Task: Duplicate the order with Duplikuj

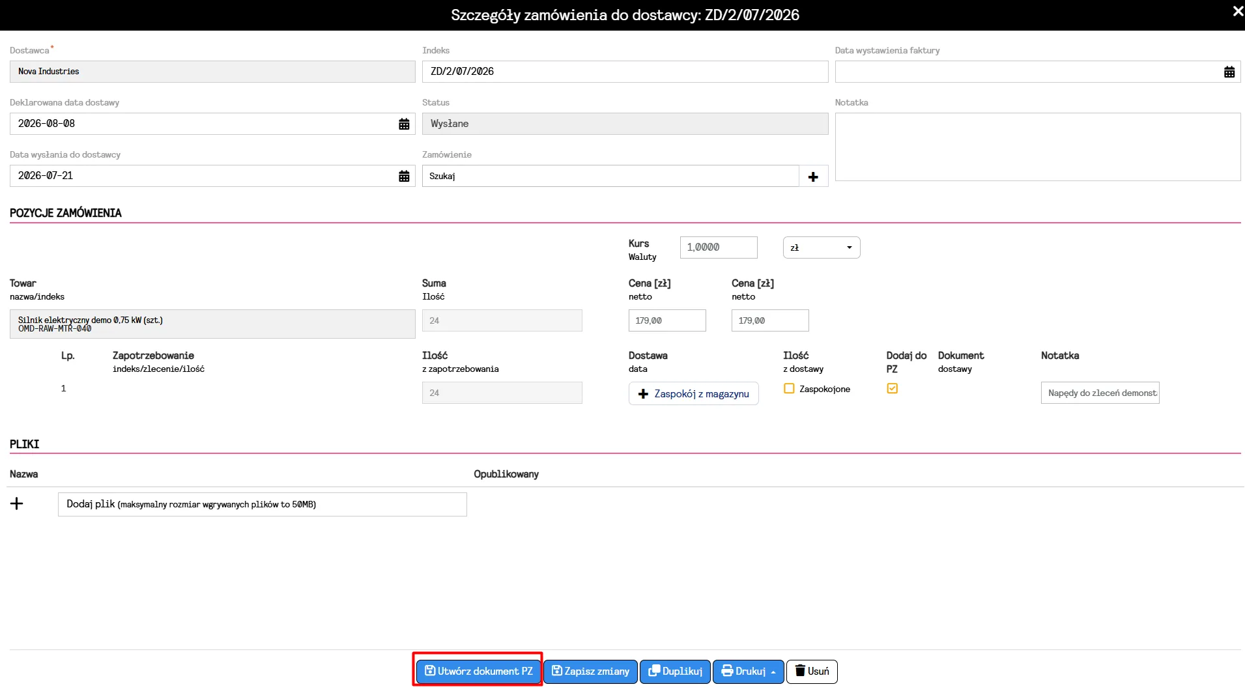Action: pyautogui.click(x=675, y=672)
